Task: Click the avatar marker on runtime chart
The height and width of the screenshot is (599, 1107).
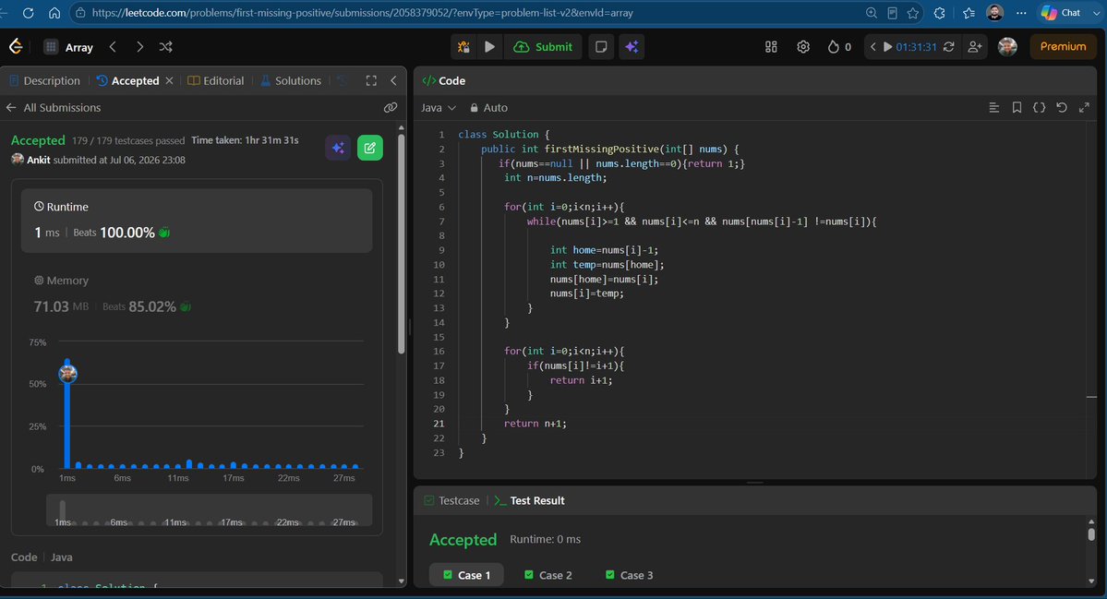Action: [67, 374]
